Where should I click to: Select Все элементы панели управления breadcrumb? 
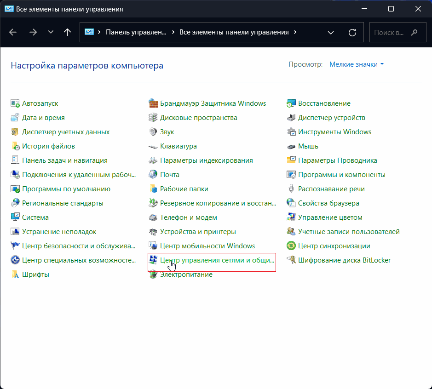234,33
